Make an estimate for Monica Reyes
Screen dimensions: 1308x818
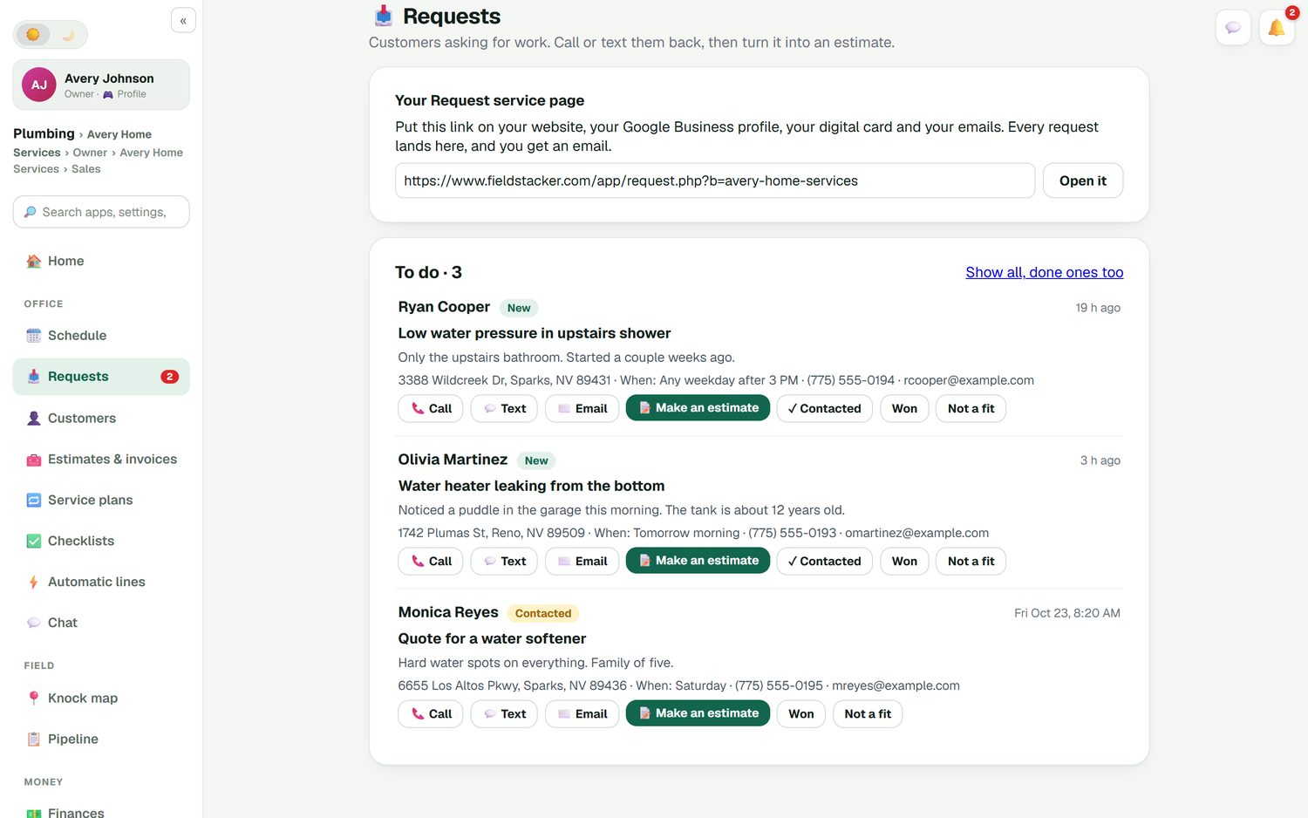click(x=698, y=713)
